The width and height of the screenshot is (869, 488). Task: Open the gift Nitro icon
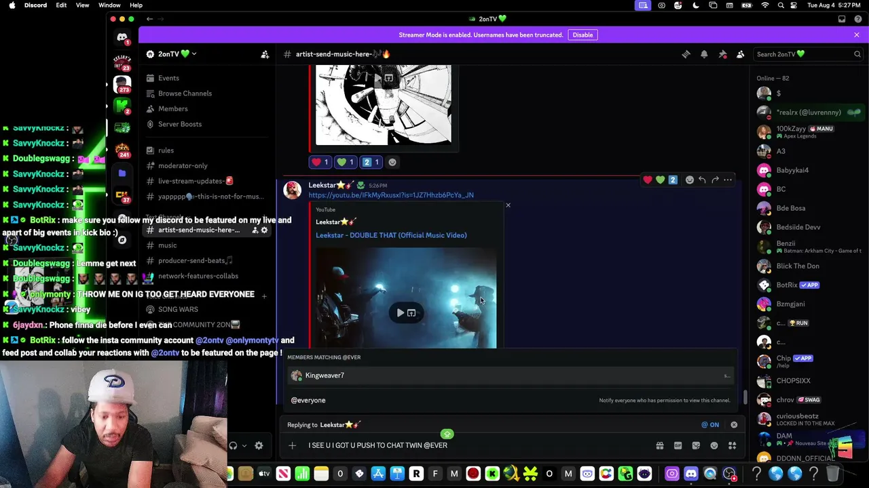tap(659, 445)
